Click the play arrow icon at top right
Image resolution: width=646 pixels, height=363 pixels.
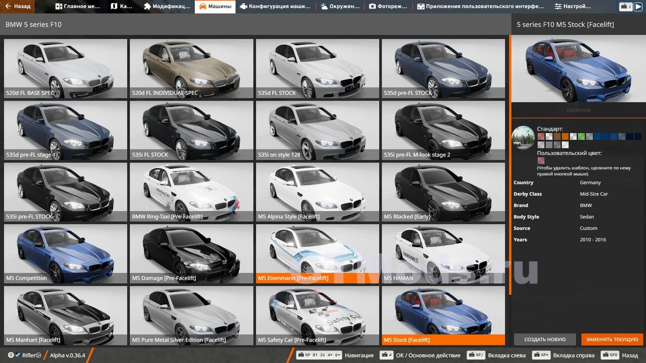[x=639, y=7]
